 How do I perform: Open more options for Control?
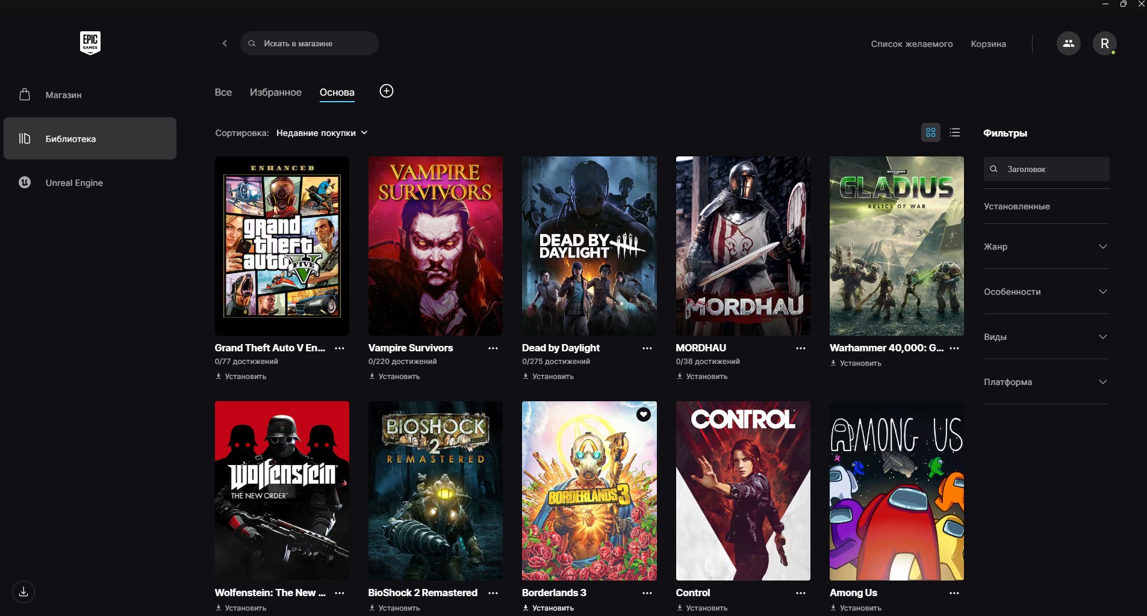click(x=801, y=593)
